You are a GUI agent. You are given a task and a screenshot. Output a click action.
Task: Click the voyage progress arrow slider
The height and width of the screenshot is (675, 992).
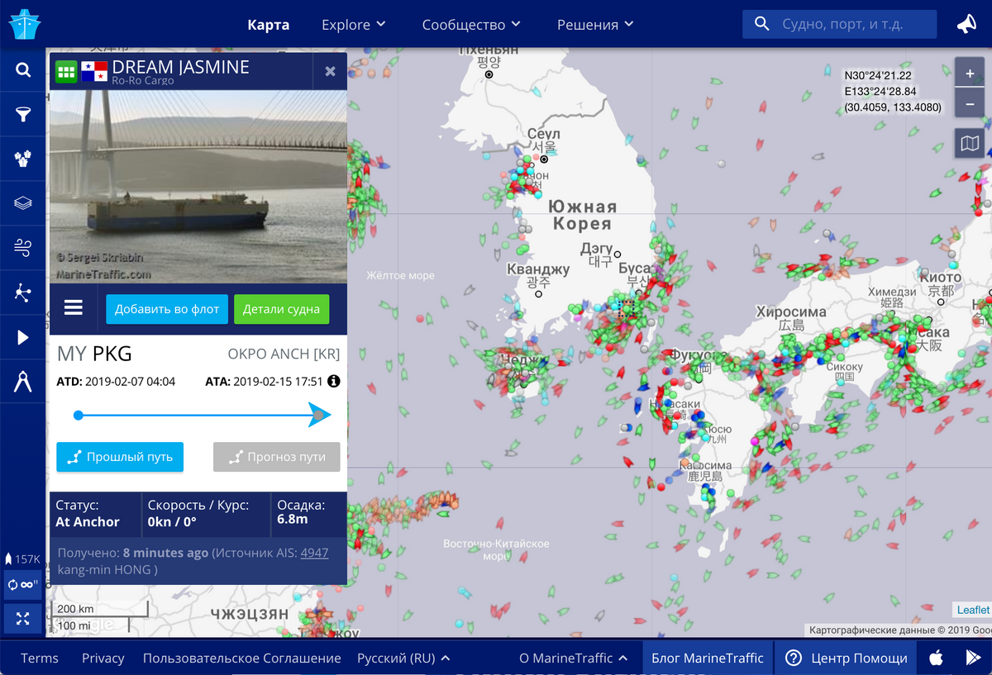point(198,415)
